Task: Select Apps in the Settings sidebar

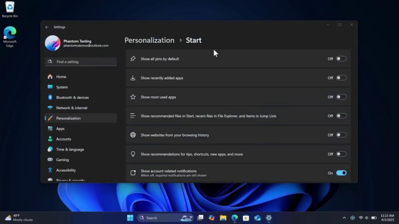Action: pyautogui.click(x=61, y=128)
